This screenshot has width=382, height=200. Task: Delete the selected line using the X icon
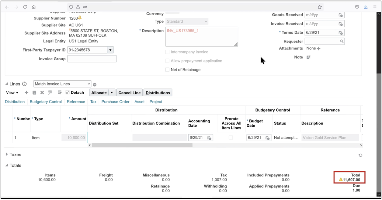click(42, 92)
